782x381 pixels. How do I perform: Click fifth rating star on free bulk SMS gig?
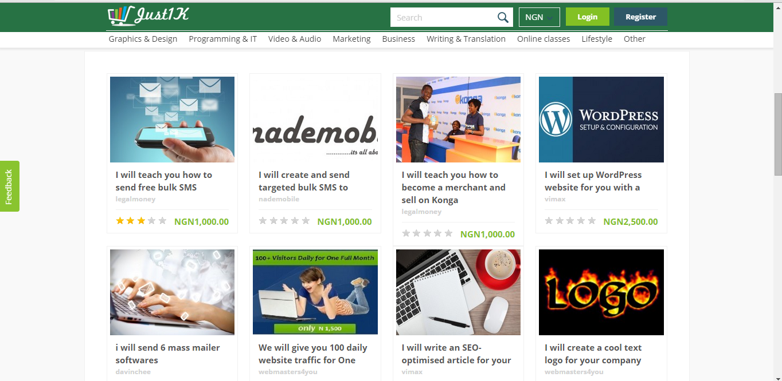click(162, 221)
